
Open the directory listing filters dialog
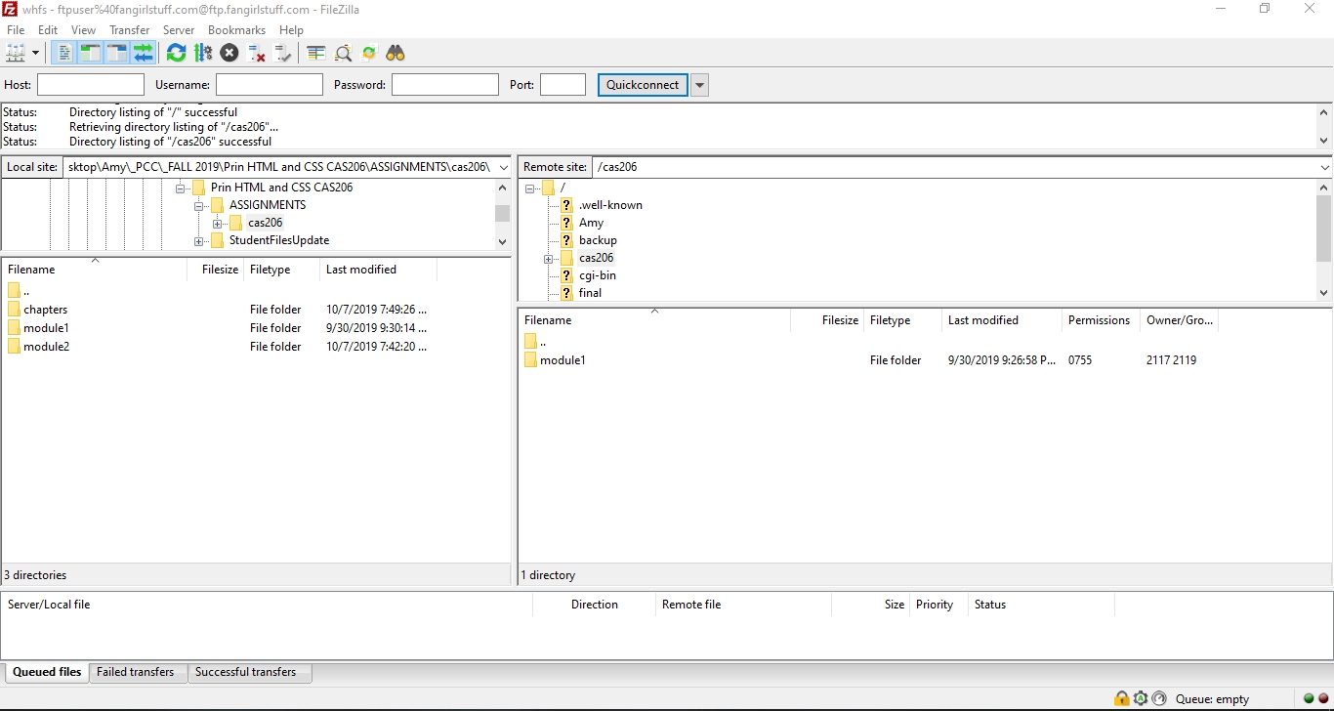point(316,53)
